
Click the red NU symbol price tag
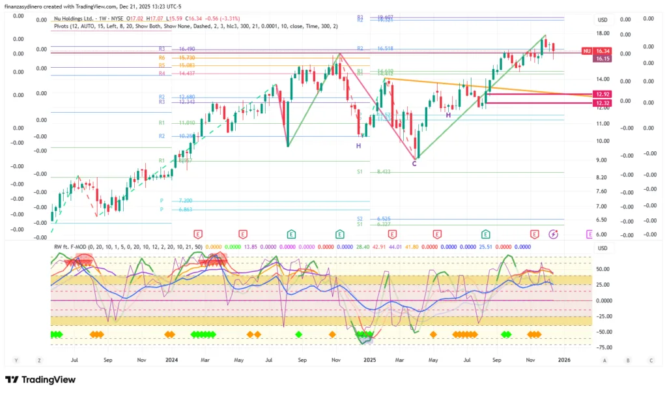[x=586, y=51]
